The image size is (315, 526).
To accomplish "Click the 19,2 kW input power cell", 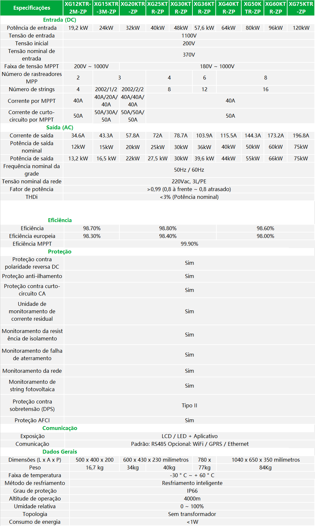I will [x=78, y=28].
